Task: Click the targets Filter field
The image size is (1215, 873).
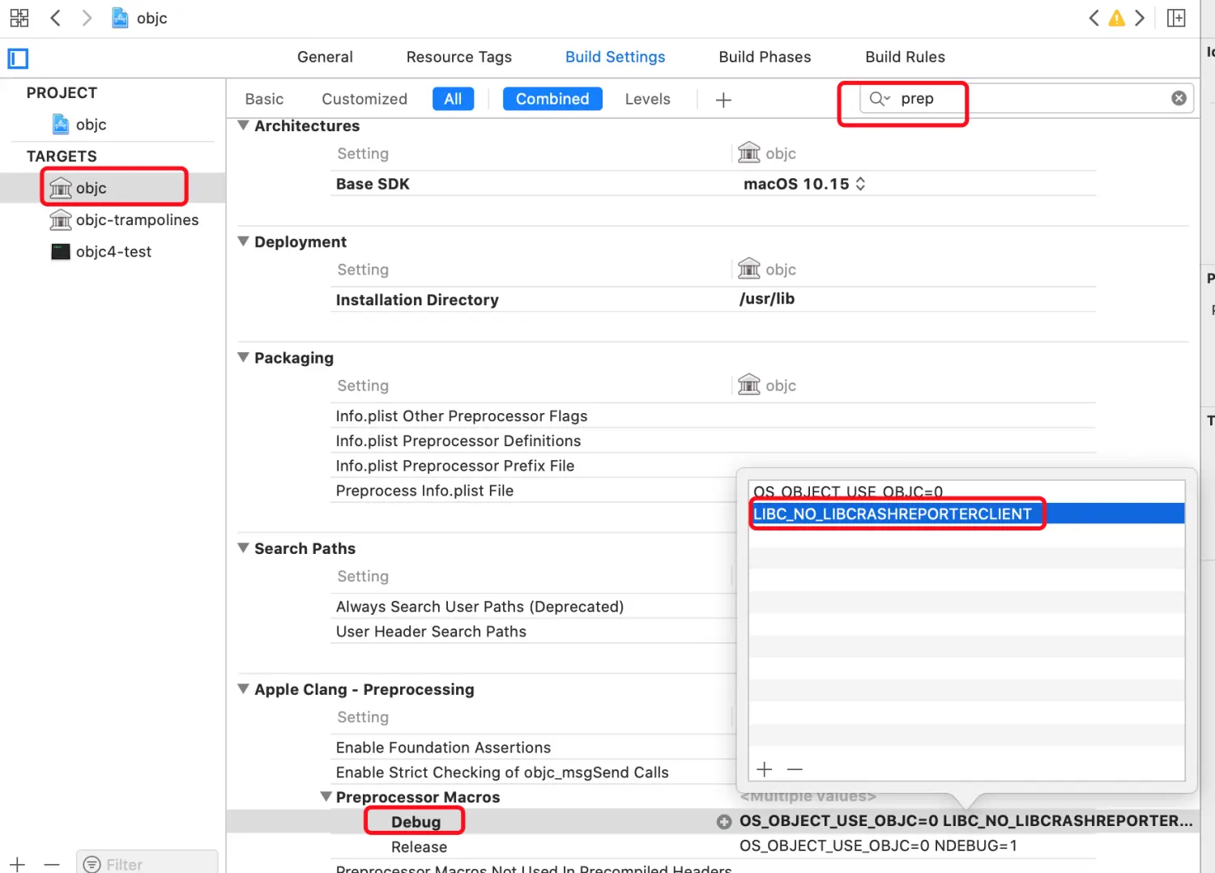Action: click(147, 863)
